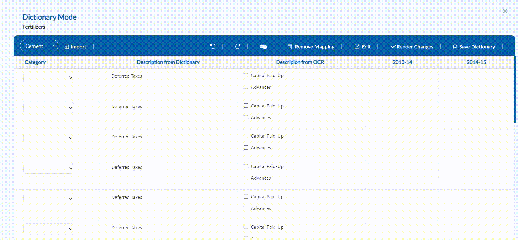This screenshot has height=240, width=518.
Task: Click the Dictionary Mode heading
Action: [49, 17]
